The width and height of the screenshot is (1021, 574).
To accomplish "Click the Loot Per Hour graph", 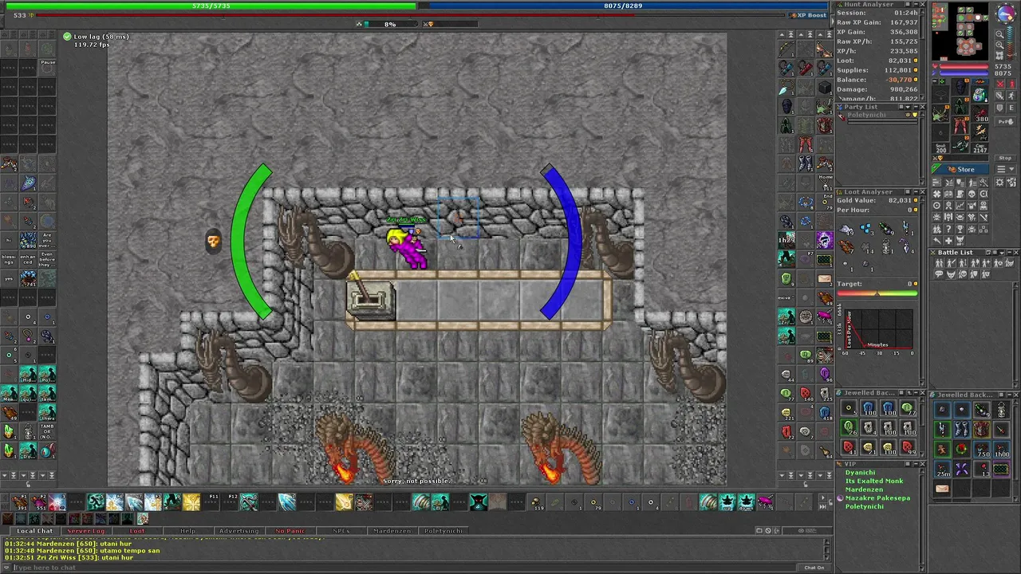I will point(877,328).
